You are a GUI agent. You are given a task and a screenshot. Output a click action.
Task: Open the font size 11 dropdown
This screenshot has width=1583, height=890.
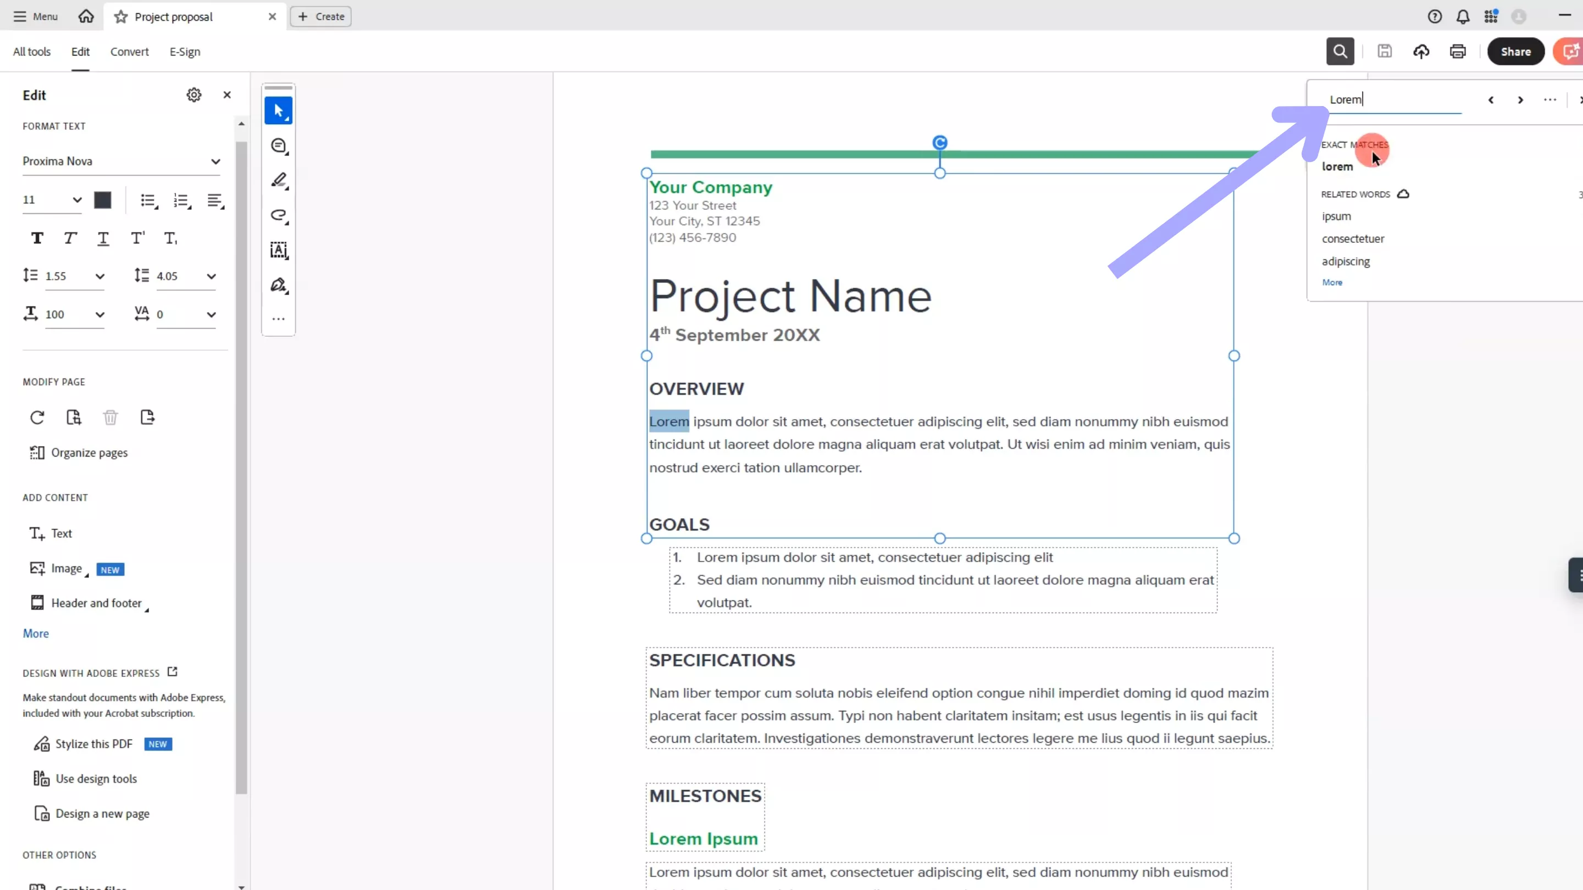[x=52, y=200]
